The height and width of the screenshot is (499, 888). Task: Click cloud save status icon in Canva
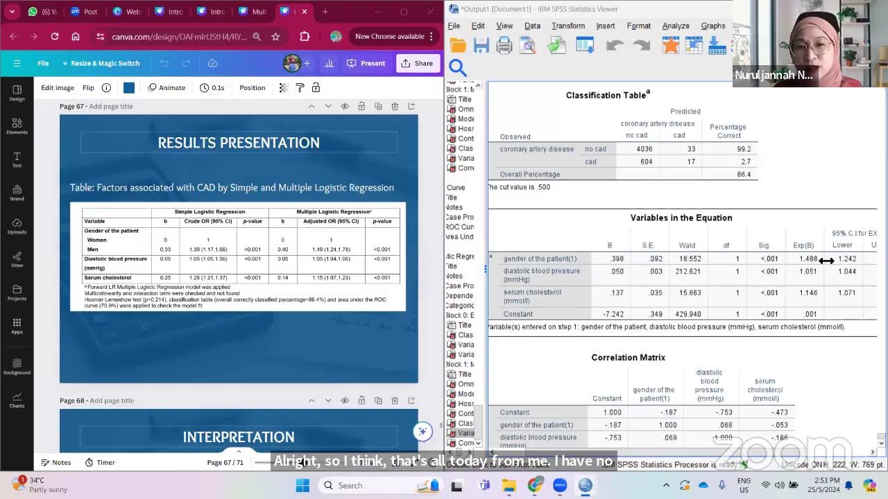click(x=213, y=63)
